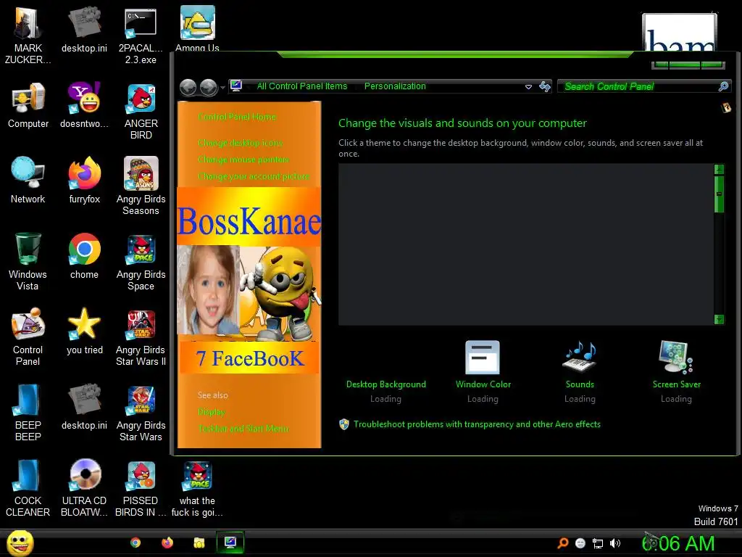
Task: Refresh the Personalization address bar
Action: [x=545, y=86]
